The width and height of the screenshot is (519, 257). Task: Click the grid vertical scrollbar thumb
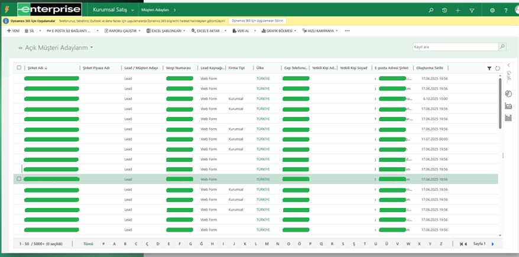(x=500, y=103)
